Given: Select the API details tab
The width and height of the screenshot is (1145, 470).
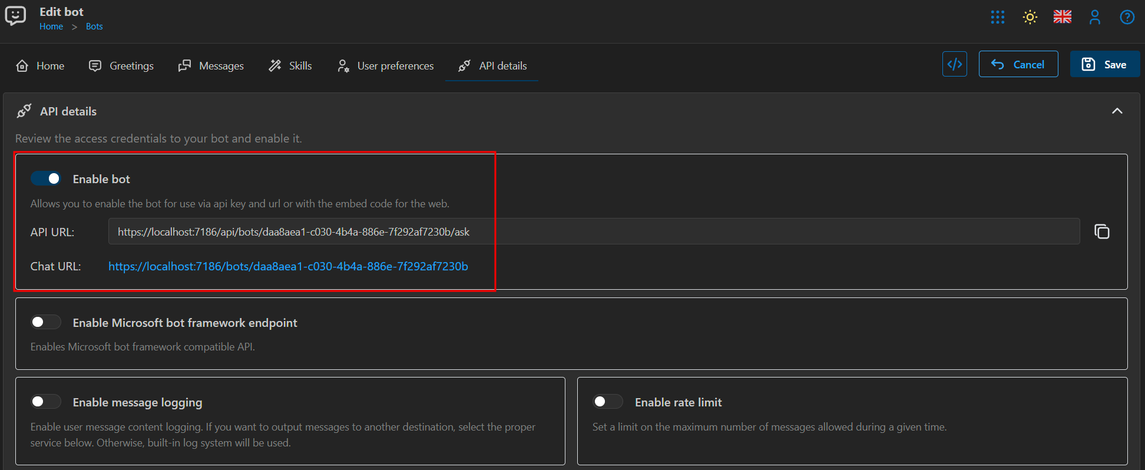Looking at the screenshot, I should 492,66.
